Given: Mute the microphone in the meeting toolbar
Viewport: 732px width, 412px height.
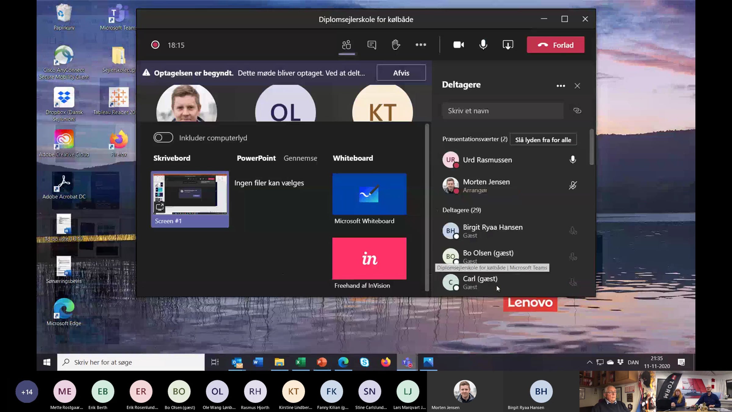Looking at the screenshot, I should (x=483, y=45).
